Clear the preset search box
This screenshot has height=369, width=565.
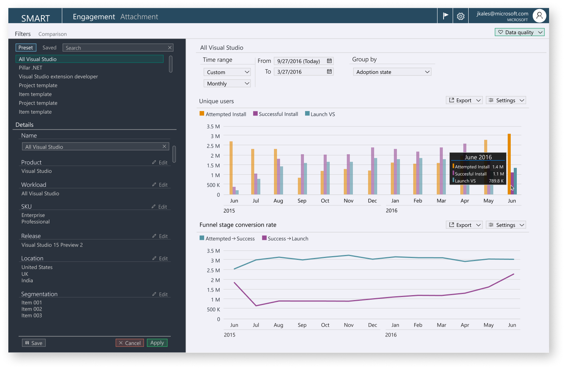point(170,47)
